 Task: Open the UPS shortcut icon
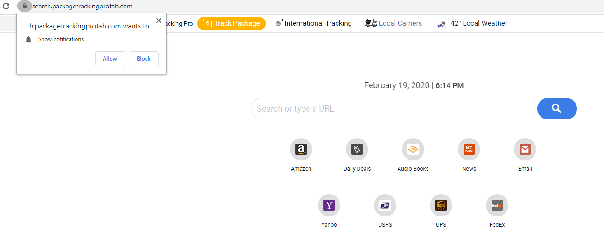(x=441, y=206)
